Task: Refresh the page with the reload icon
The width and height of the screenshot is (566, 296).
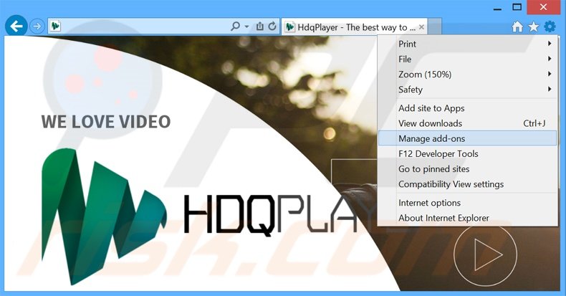Action: [272, 27]
